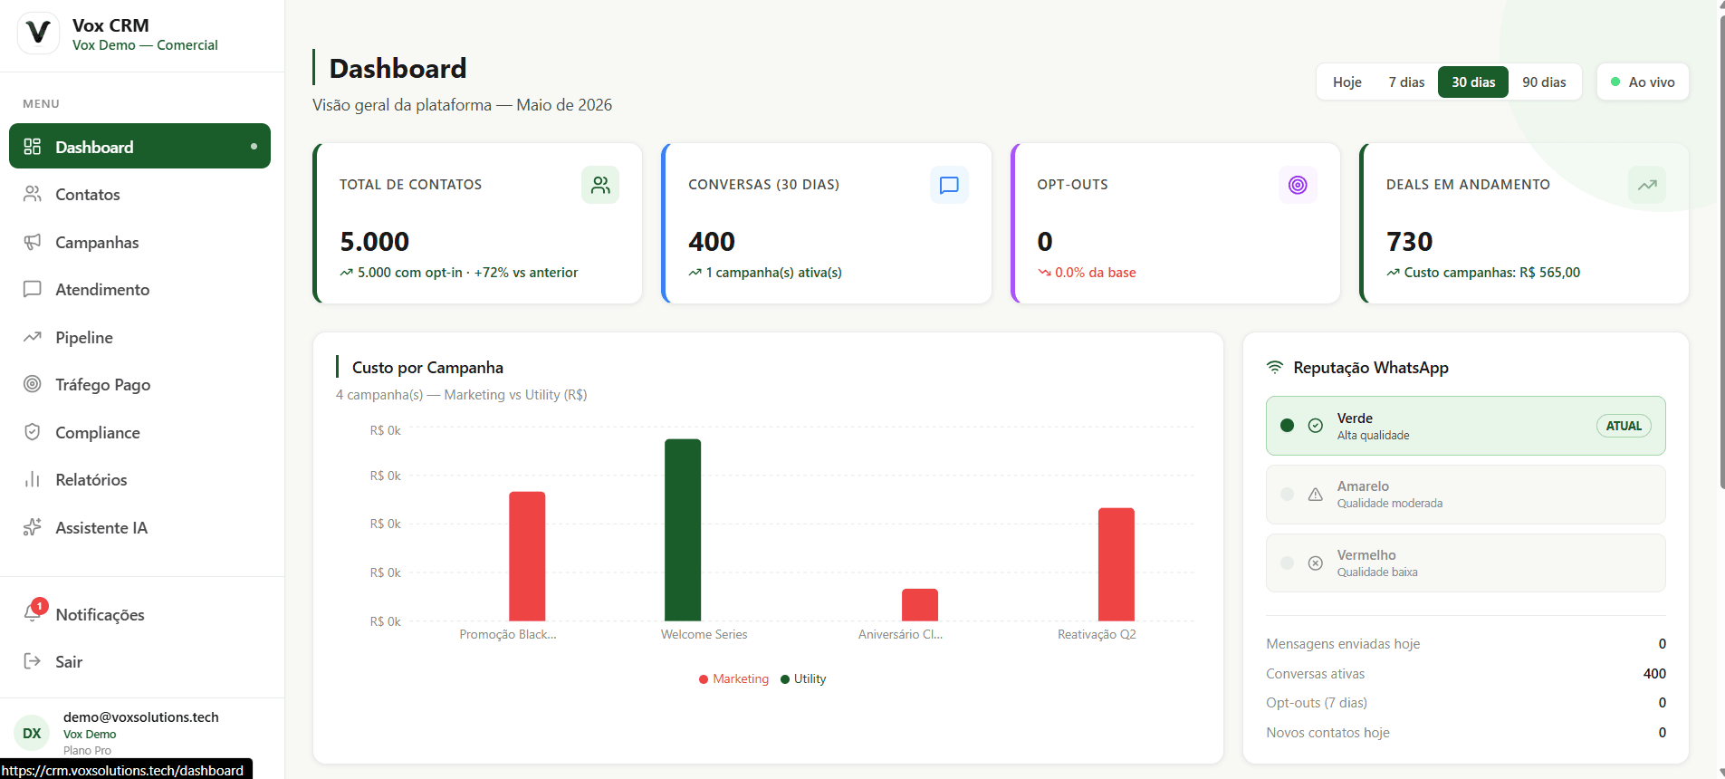Open the Campanhas megaphone menu item
Screen dimensions: 1725x779
pyautogui.click(x=139, y=242)
